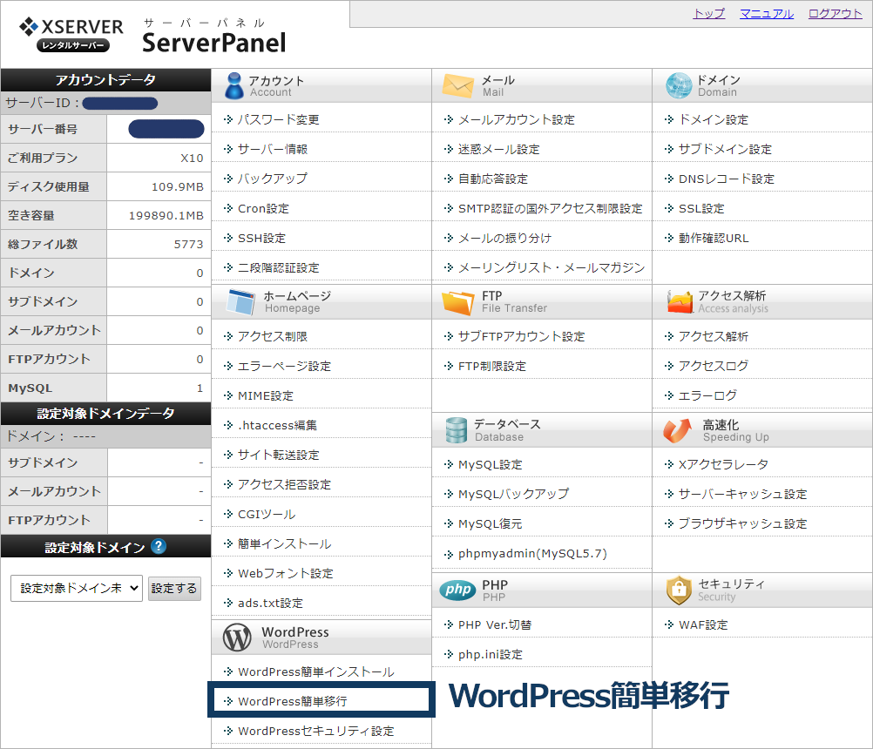873x749 pixels.
Task: Open MySQL設定
Action: [491, 464]
